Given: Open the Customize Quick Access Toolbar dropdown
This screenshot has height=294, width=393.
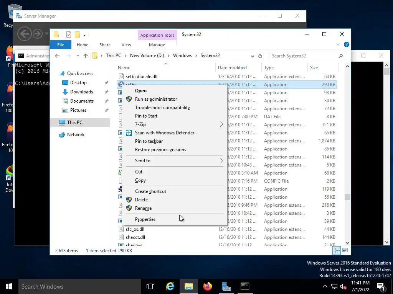Looking at the screenshot, I should point(84,34).
